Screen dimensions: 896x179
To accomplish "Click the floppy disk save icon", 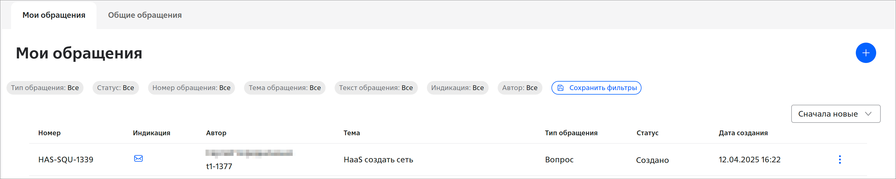I will (x=560, y=88).
